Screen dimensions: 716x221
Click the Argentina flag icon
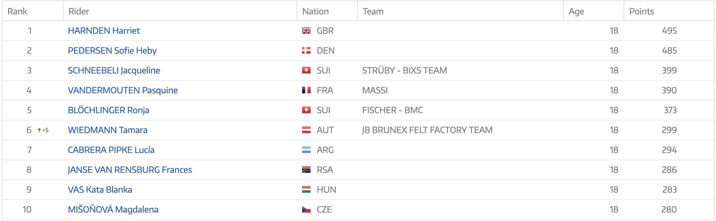click(x=306, y=150)
